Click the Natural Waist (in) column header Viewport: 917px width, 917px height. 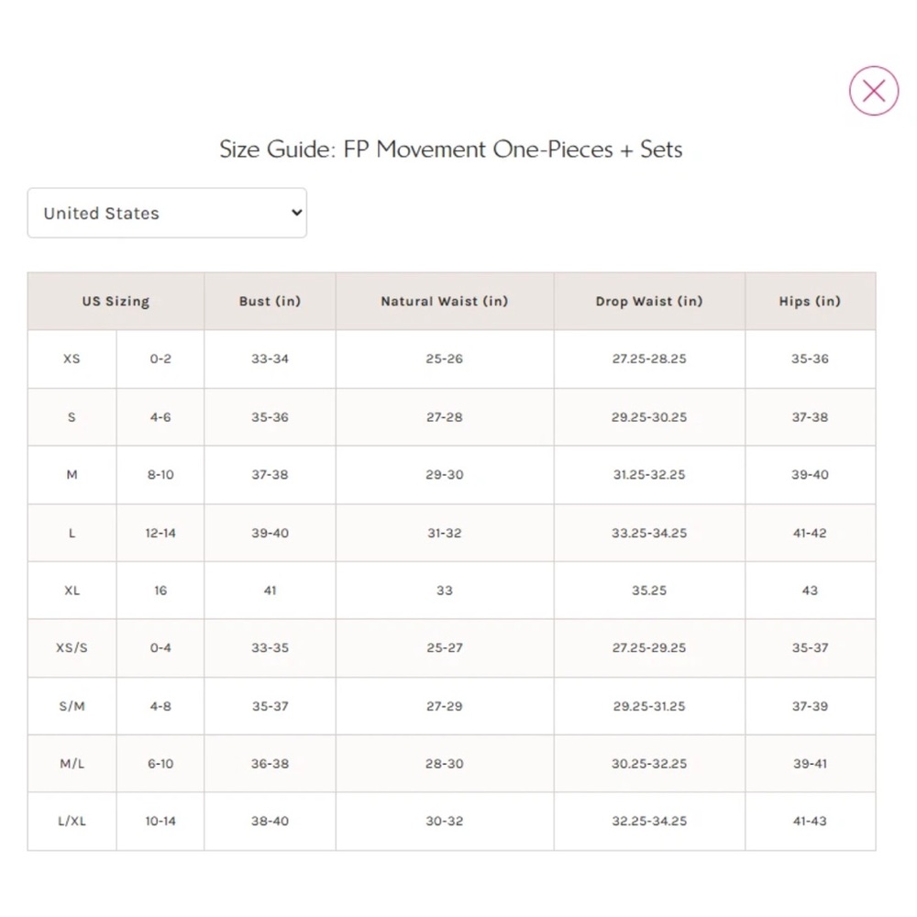tap(445, 301)
